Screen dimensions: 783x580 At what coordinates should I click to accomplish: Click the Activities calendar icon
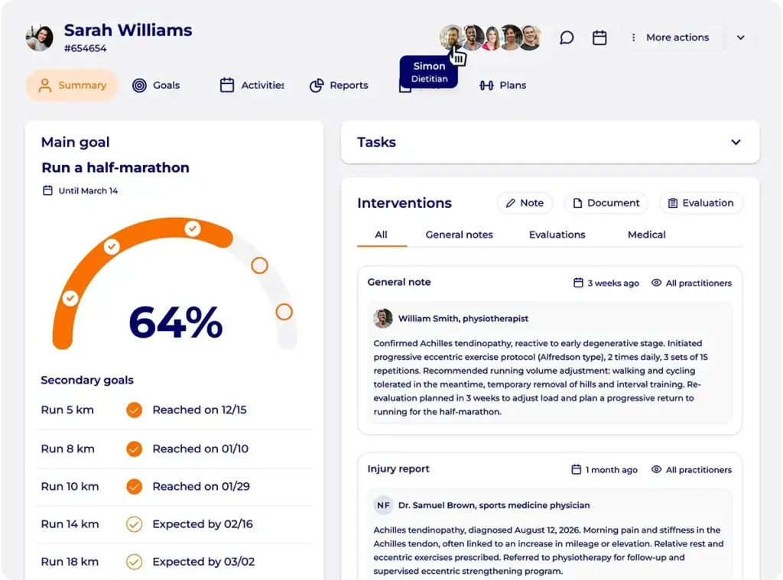pos(226,85)
